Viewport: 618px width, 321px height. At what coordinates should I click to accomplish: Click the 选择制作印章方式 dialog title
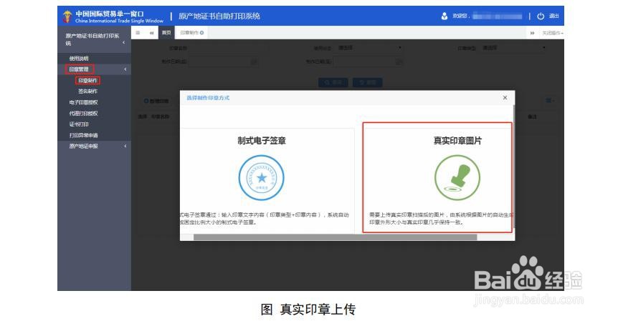(208, 97)
